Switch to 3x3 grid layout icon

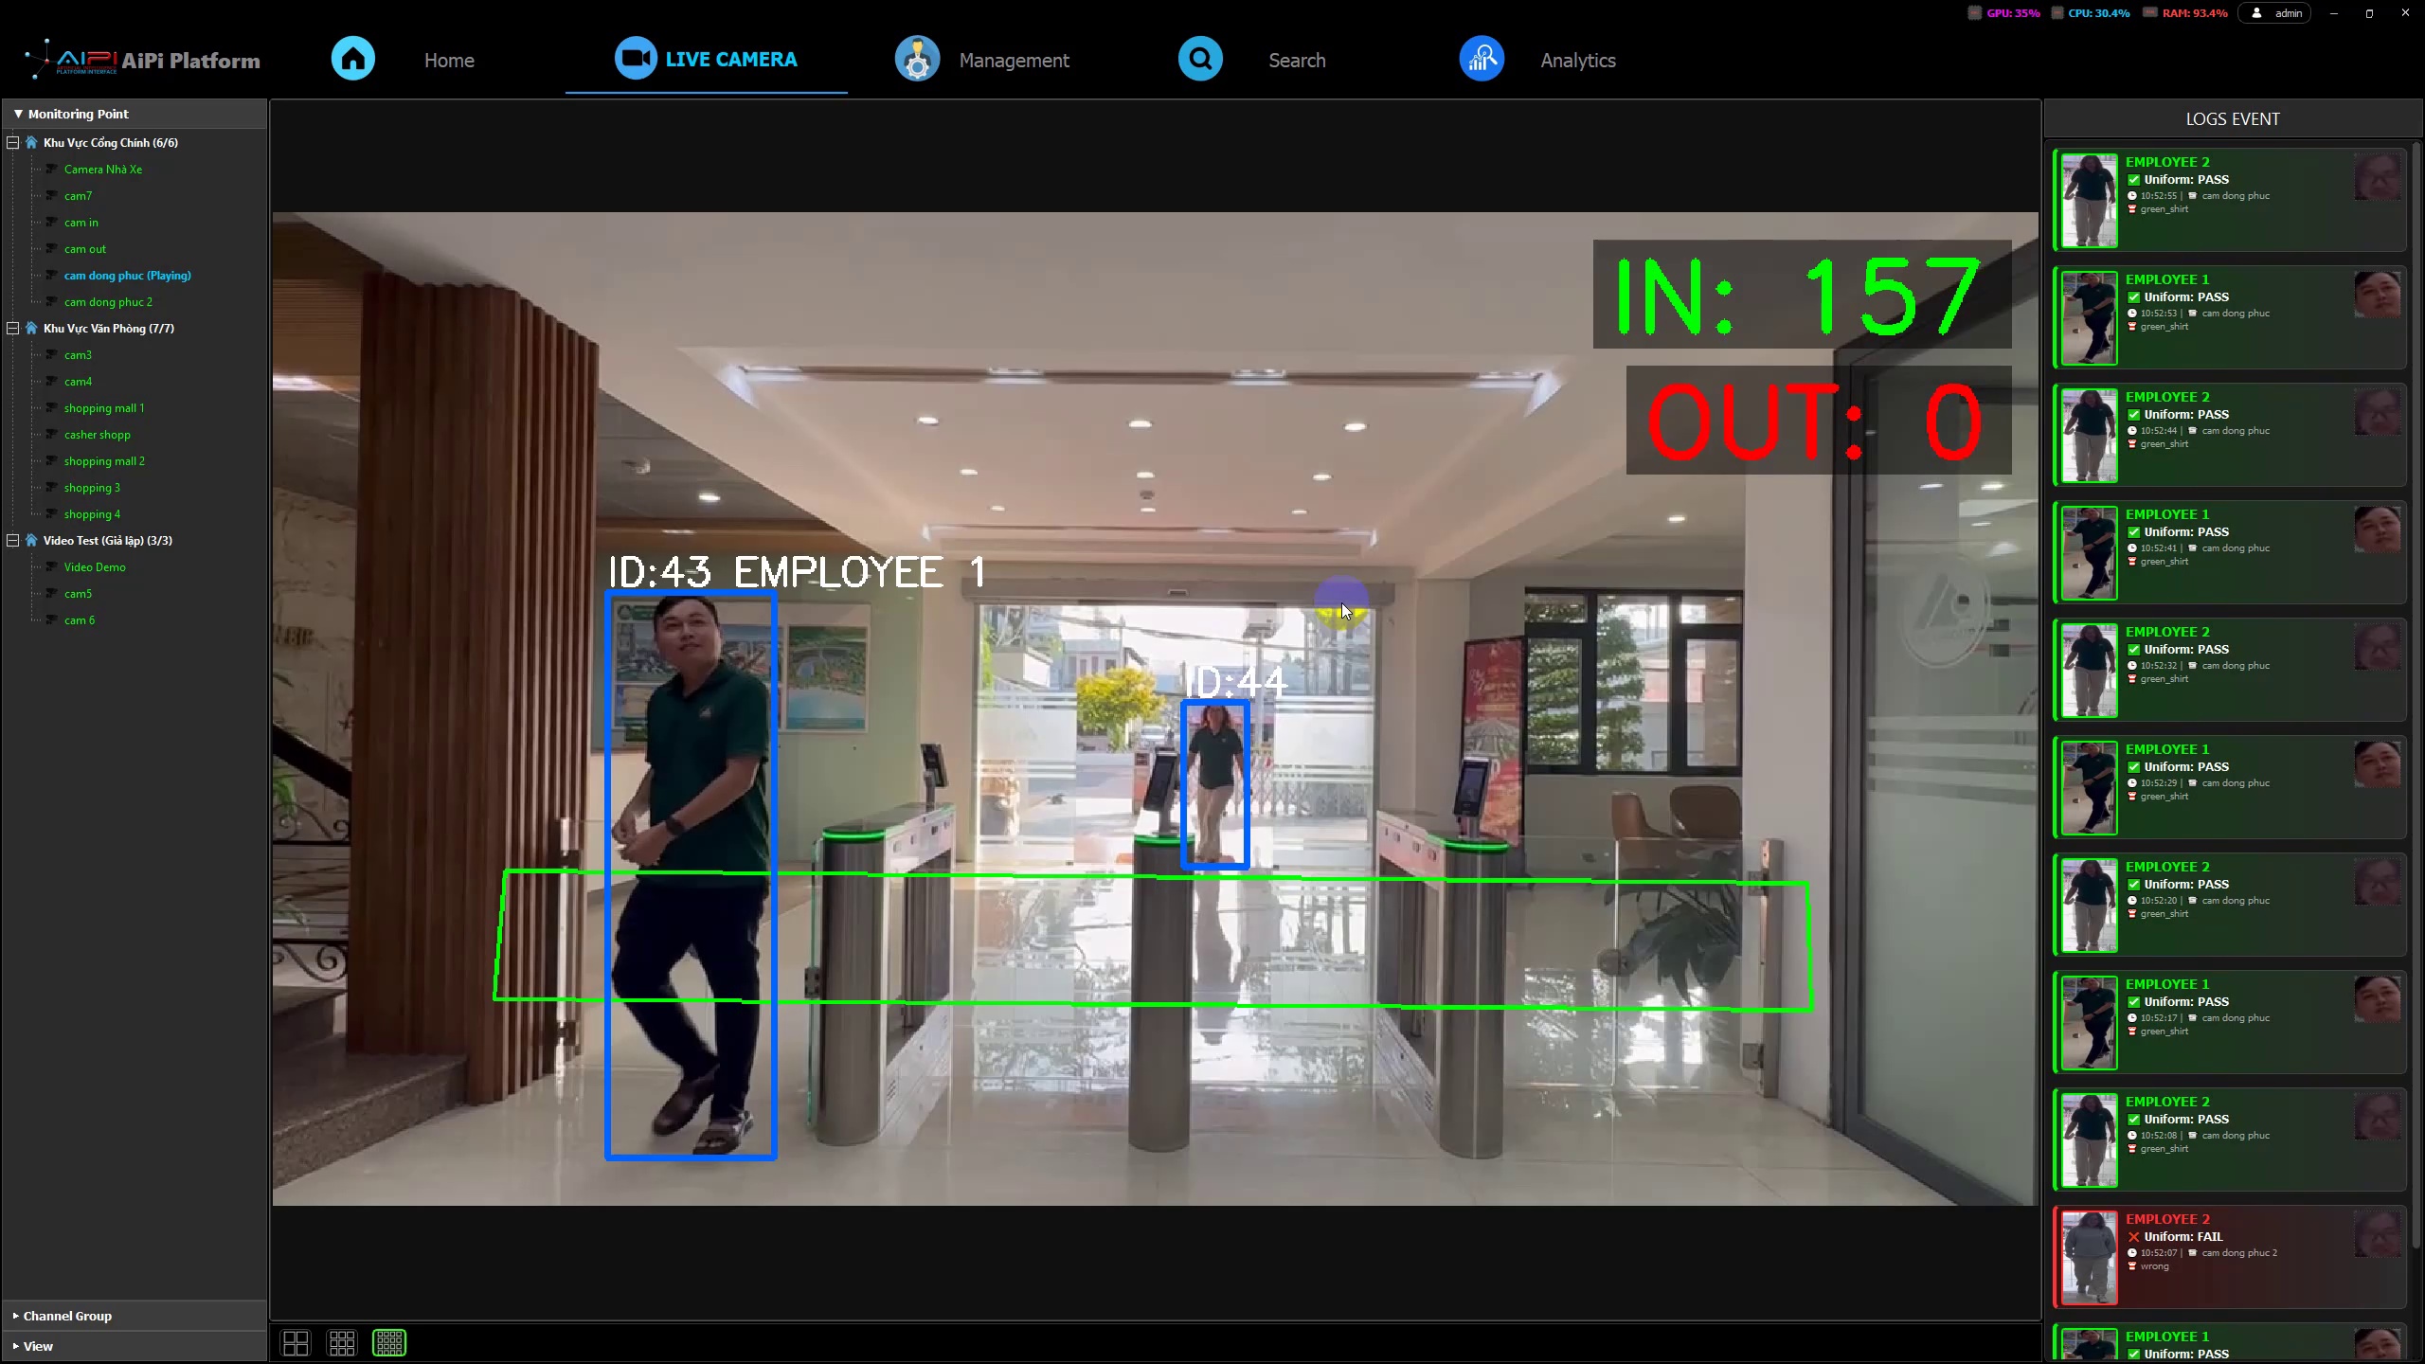pyautogui.click(x=342, y=1342)
